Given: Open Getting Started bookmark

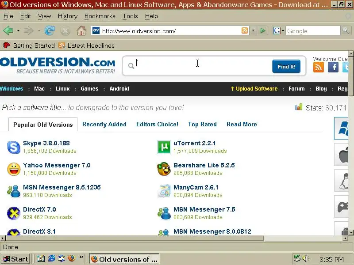Looking at the screenshot, I should [29, 45].
